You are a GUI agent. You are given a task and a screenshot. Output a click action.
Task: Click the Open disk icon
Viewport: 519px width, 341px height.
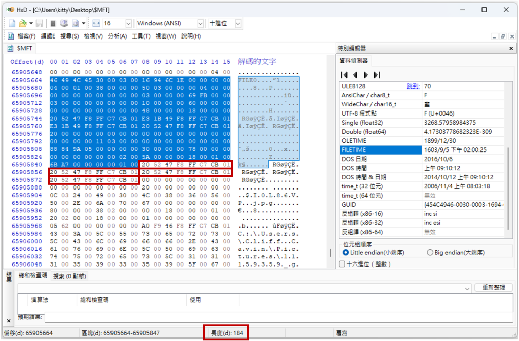coord(64,23)
